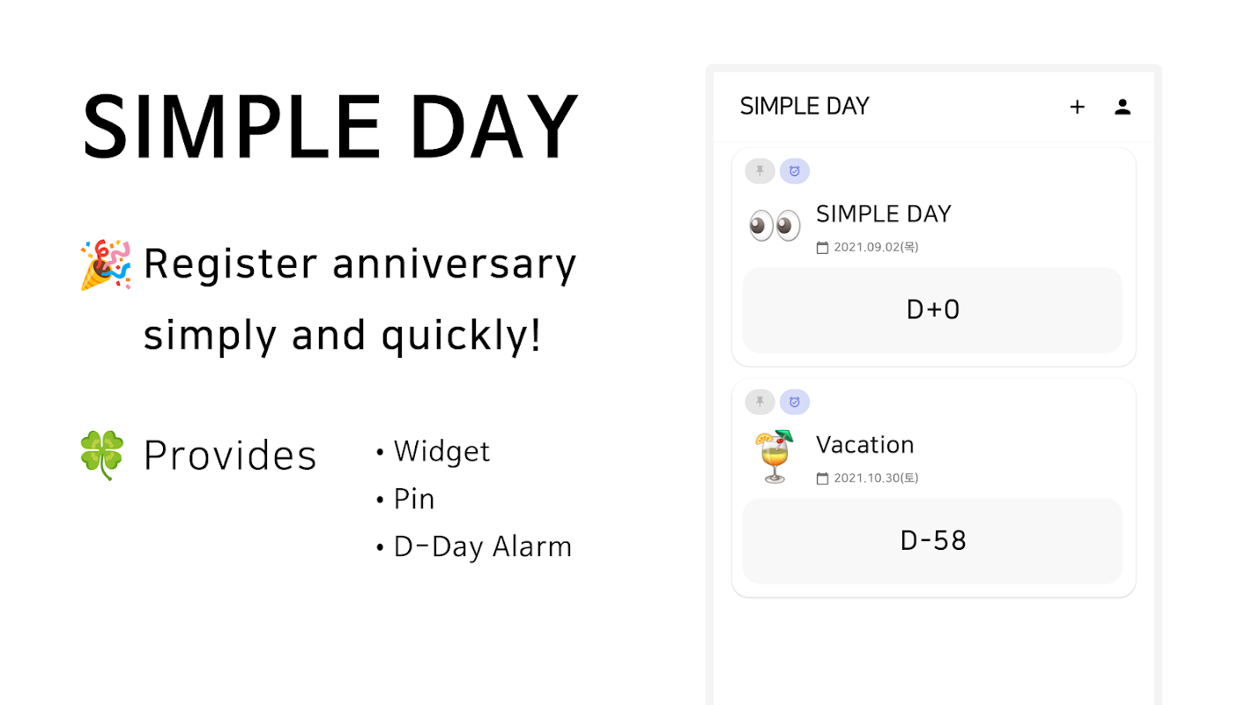Open the D+0 counter box

(933, 310)
